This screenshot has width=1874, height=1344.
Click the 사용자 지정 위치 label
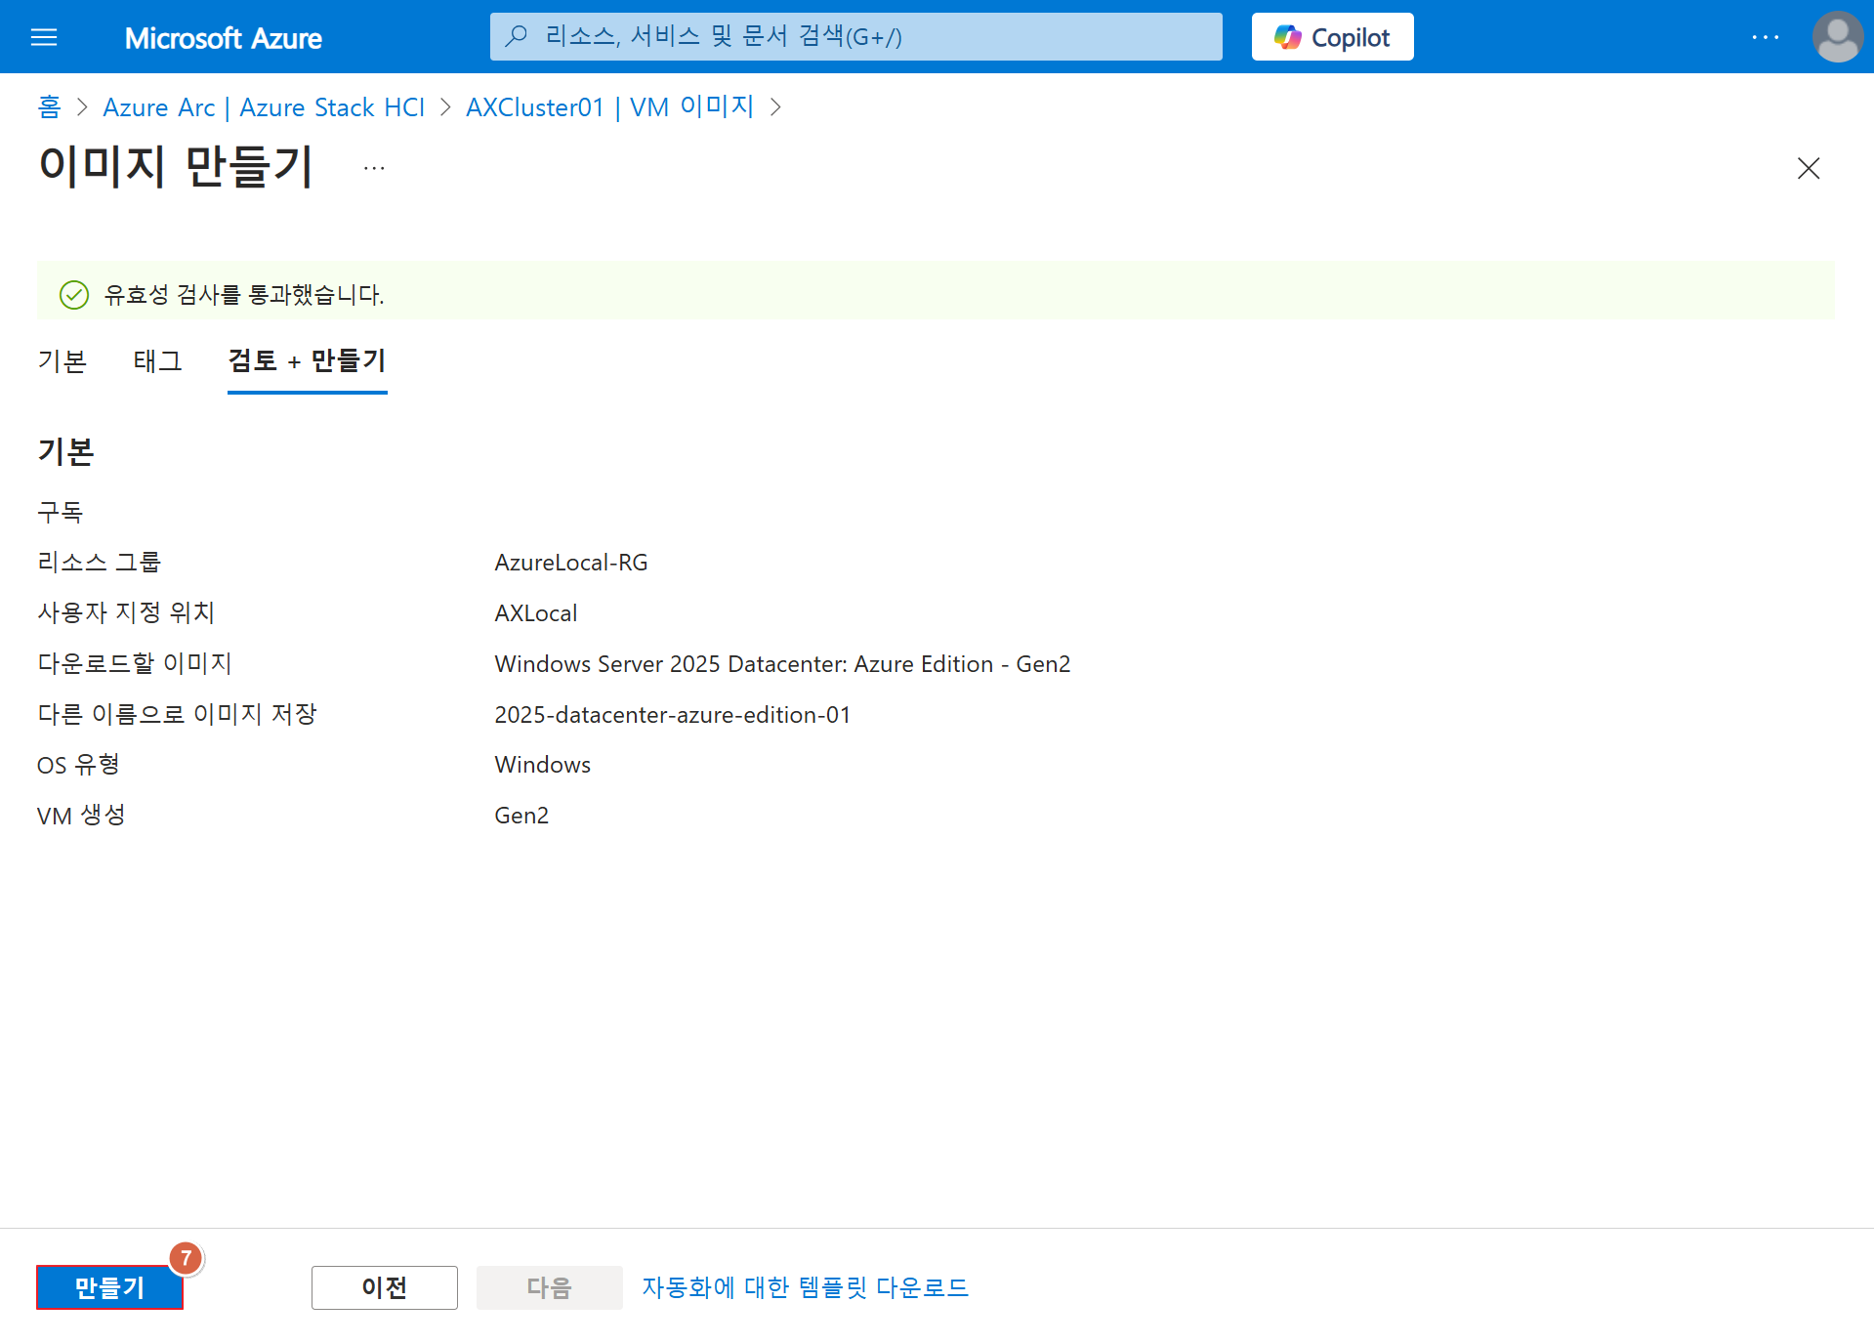[x=126, y=612]
